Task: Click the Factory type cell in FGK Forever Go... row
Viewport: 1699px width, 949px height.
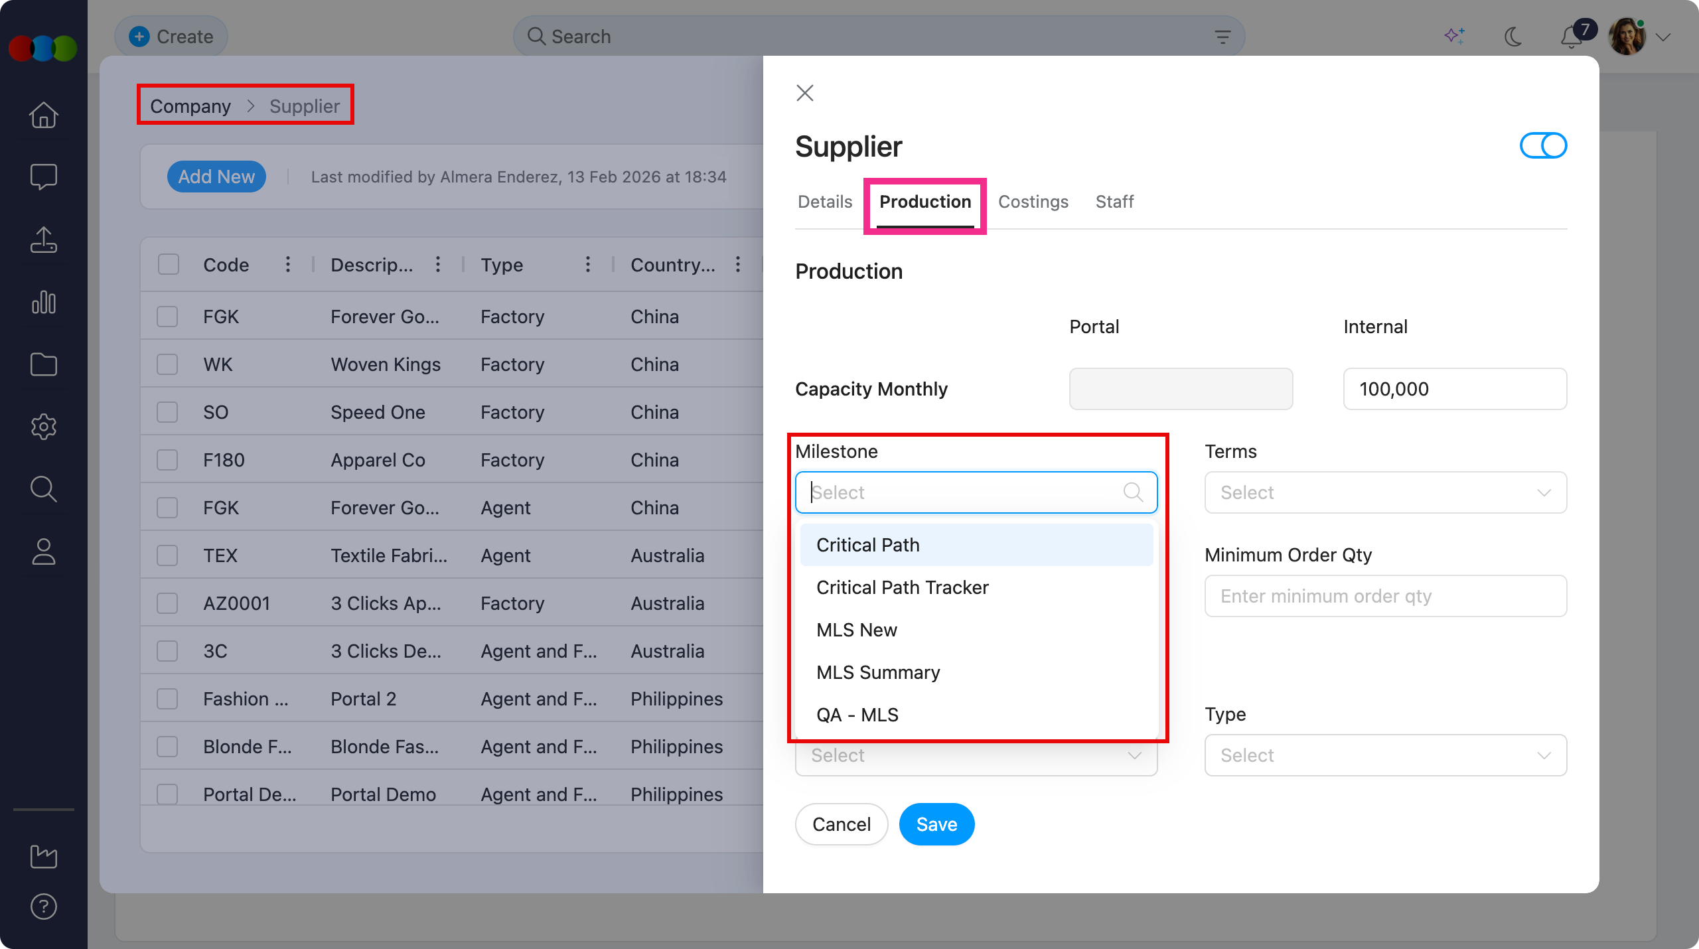Action: click(x=512, y=317)
